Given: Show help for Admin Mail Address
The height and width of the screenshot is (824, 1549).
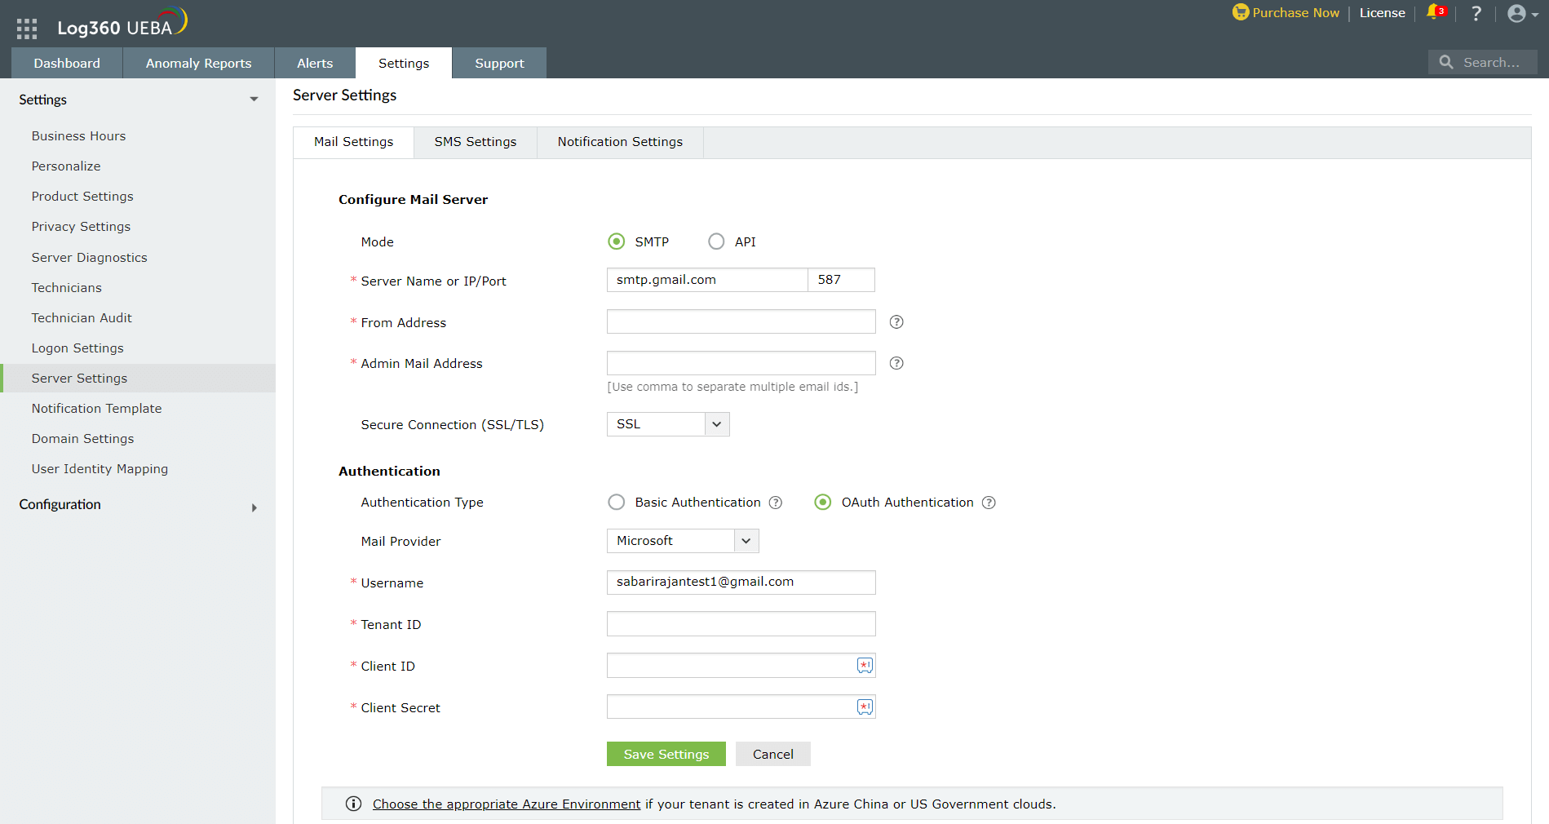Looking at the screenshot, I should [x=896, y=363].
